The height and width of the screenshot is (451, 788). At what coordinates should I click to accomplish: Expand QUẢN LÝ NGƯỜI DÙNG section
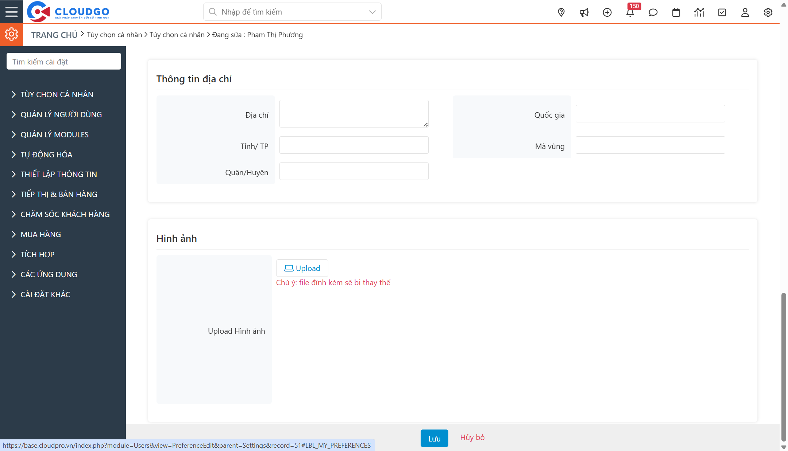point(61,114)
